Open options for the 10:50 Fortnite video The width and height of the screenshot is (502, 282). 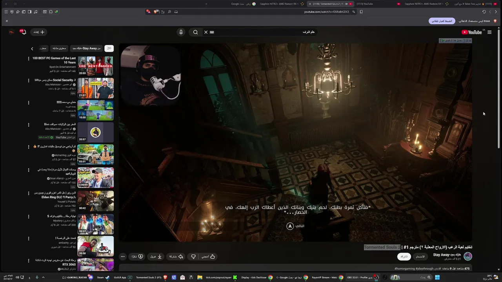pyautogui.click(x=28, y=103)
